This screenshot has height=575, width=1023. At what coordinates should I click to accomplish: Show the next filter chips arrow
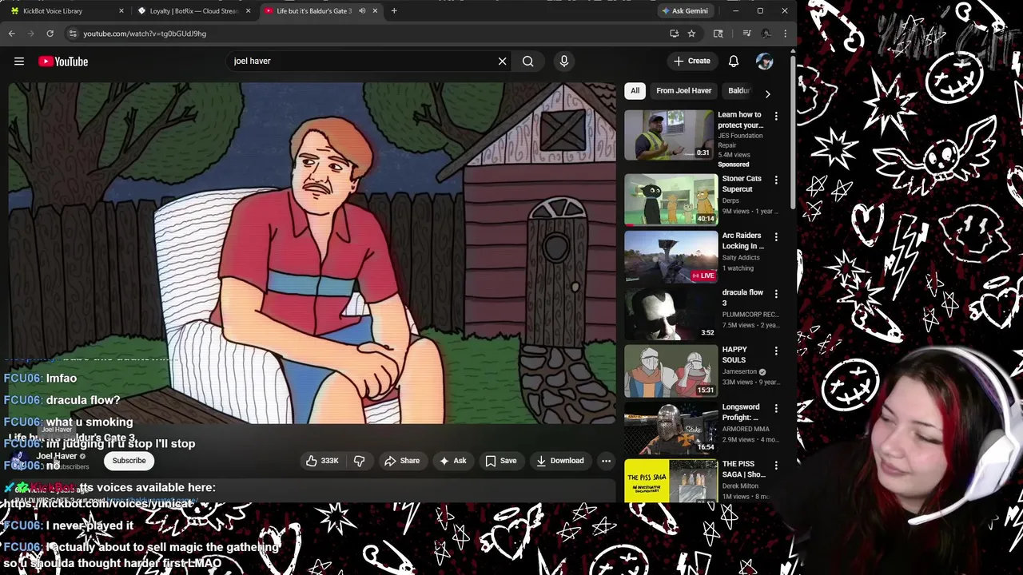tap(767, 93)
